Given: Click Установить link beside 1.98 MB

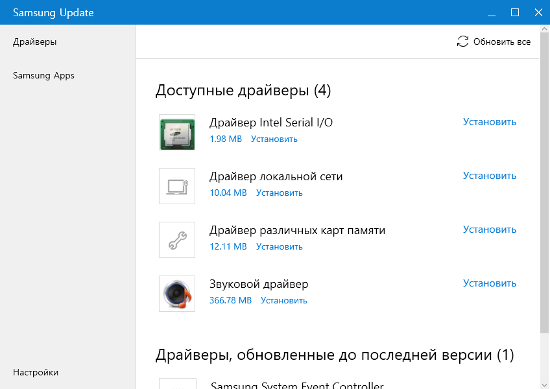Looking at the screenshot, I should point(274,139).
